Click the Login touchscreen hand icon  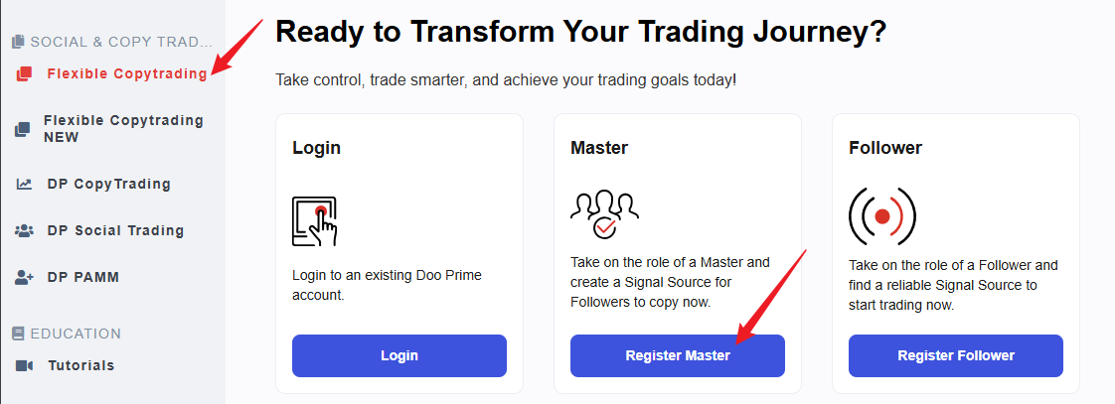(314, 221)
